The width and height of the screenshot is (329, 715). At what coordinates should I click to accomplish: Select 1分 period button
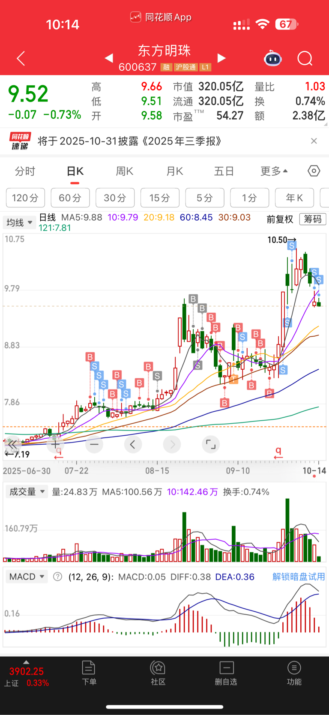(x=250, y=197)
